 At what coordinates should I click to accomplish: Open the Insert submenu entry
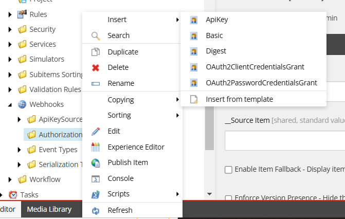click(x=131, y=20)
